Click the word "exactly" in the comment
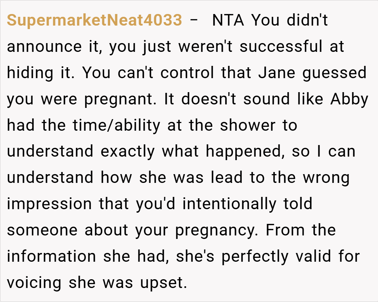378x302 pixels. click(128, 152)
